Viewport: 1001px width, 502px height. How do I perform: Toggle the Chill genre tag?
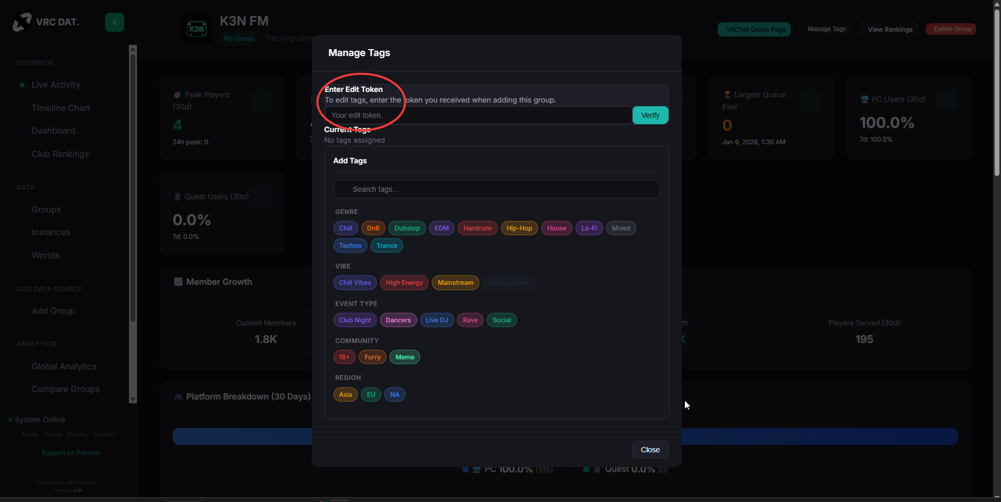point(346,228)
